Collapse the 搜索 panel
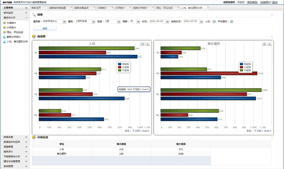 coord(272,15)
